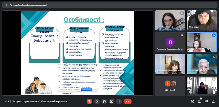
Task: Click 'Тетяна Сергіївна Япринець на екрані' banner text
Action: (28, 5)
